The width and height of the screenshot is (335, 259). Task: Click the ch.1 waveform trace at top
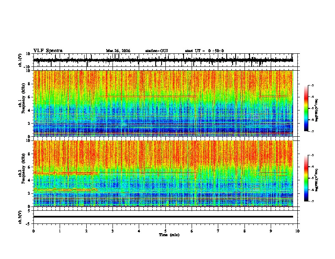coord(163,60)
